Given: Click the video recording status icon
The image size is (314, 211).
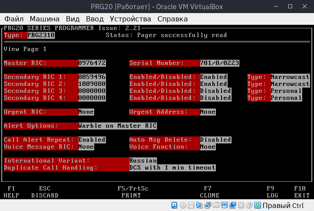Looking at the screenshot, I should pyautogui.click(x=233, y=205).
